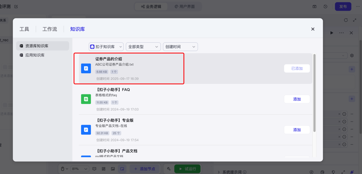This screenshot has width=362, height=174.
Task: Click the archive icon left of the history clock
Action: click(x=315, y=6)
